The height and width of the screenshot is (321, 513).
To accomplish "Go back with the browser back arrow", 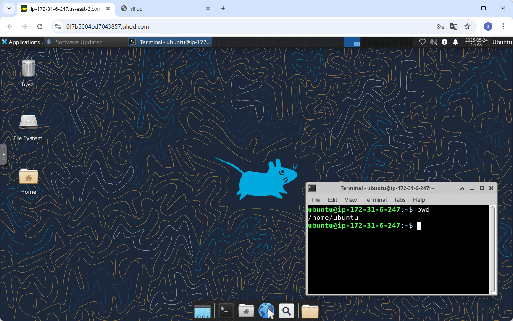I will tap(10, 26).
